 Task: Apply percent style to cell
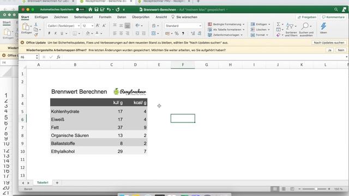click(x=177, y=33)
